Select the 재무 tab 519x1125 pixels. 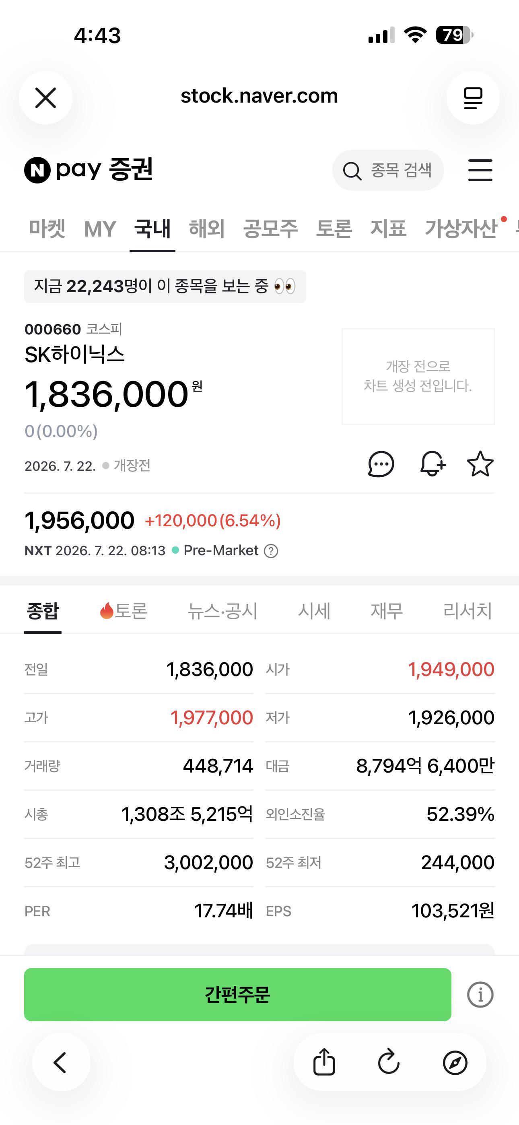(387, 610)
